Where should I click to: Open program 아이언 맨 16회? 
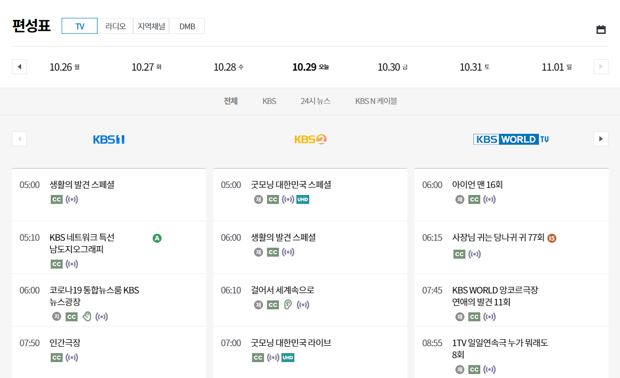pyautogui.click(x=477, y=185)
